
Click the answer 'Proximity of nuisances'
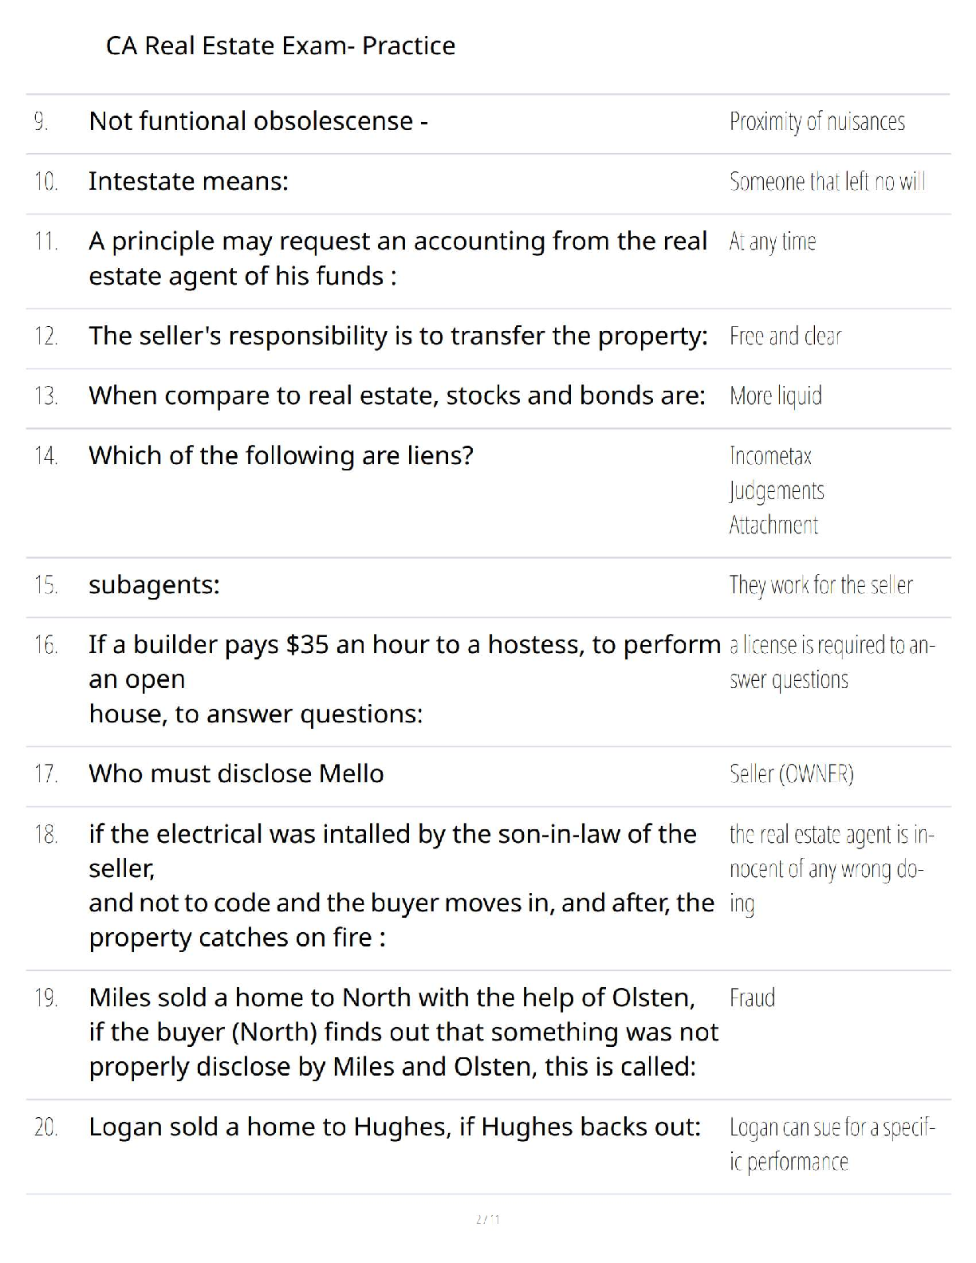tap(817, 121)
